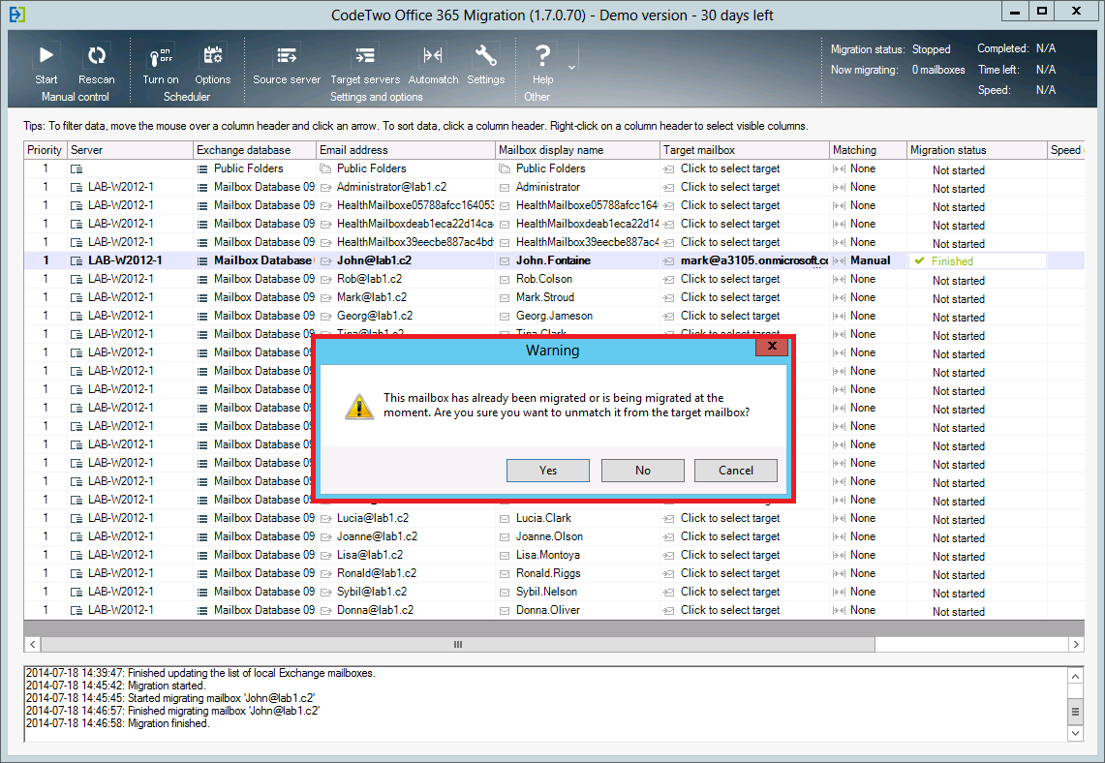Click the Finished status checkmark in John row

[x=919, y=260]
